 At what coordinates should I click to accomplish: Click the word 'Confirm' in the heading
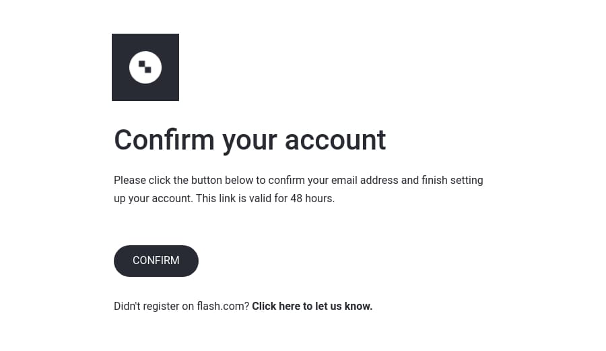(164, 140)
